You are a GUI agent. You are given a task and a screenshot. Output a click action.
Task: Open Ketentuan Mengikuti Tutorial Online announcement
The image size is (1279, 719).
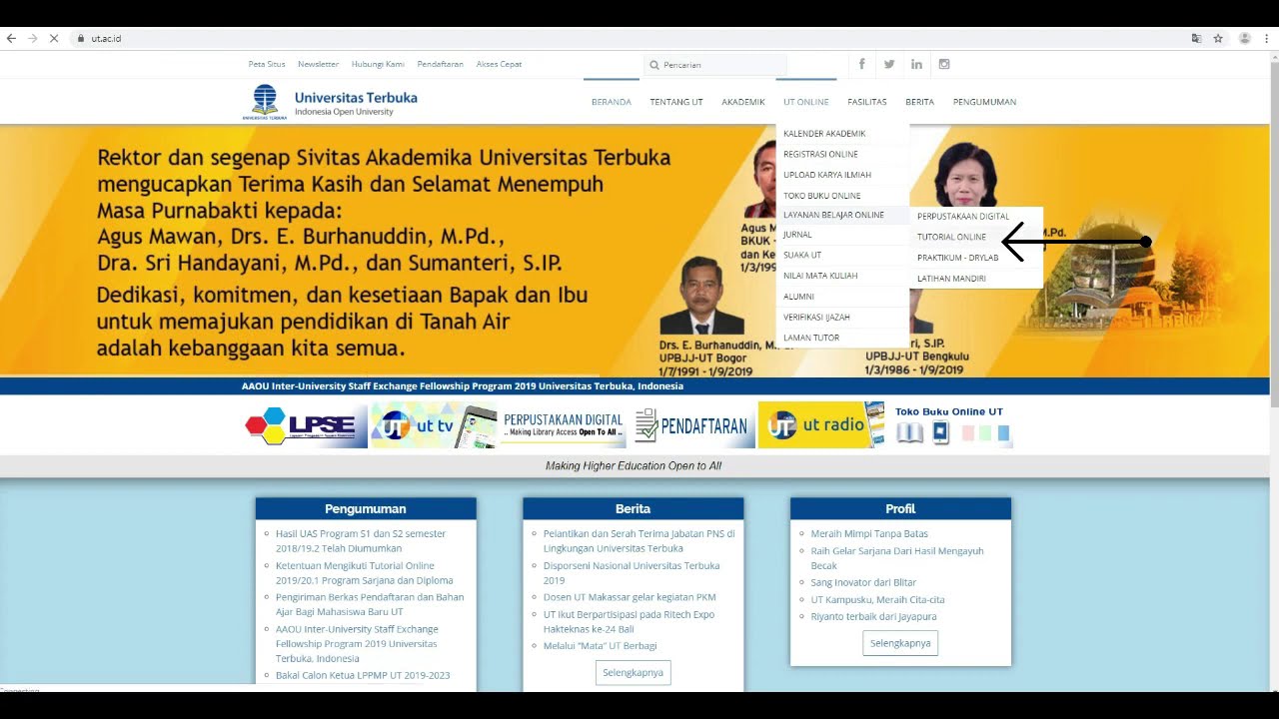click(x=365, y=573)
